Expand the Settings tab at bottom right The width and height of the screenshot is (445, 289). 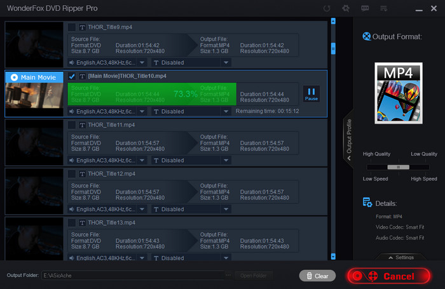tap(401, 257)
